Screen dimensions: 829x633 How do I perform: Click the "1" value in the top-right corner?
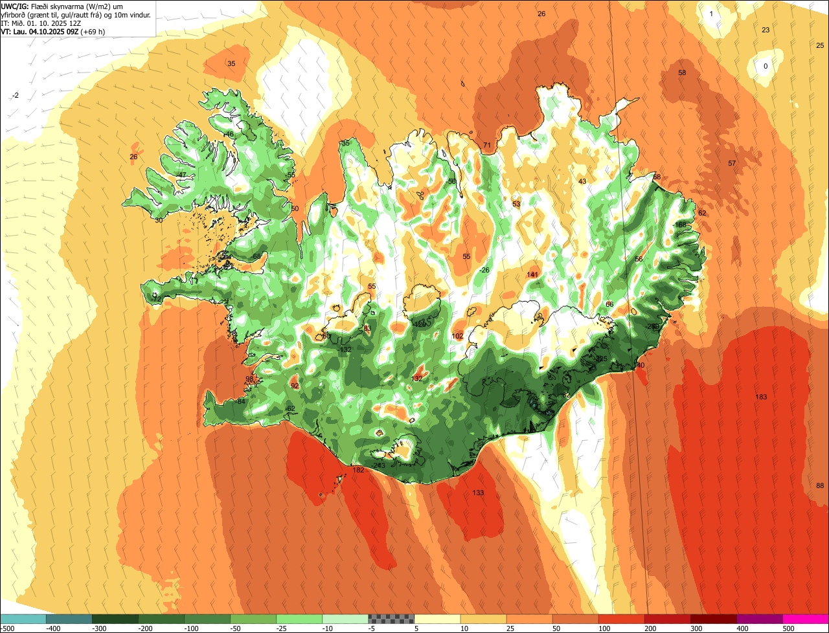[x=711, y=14]
